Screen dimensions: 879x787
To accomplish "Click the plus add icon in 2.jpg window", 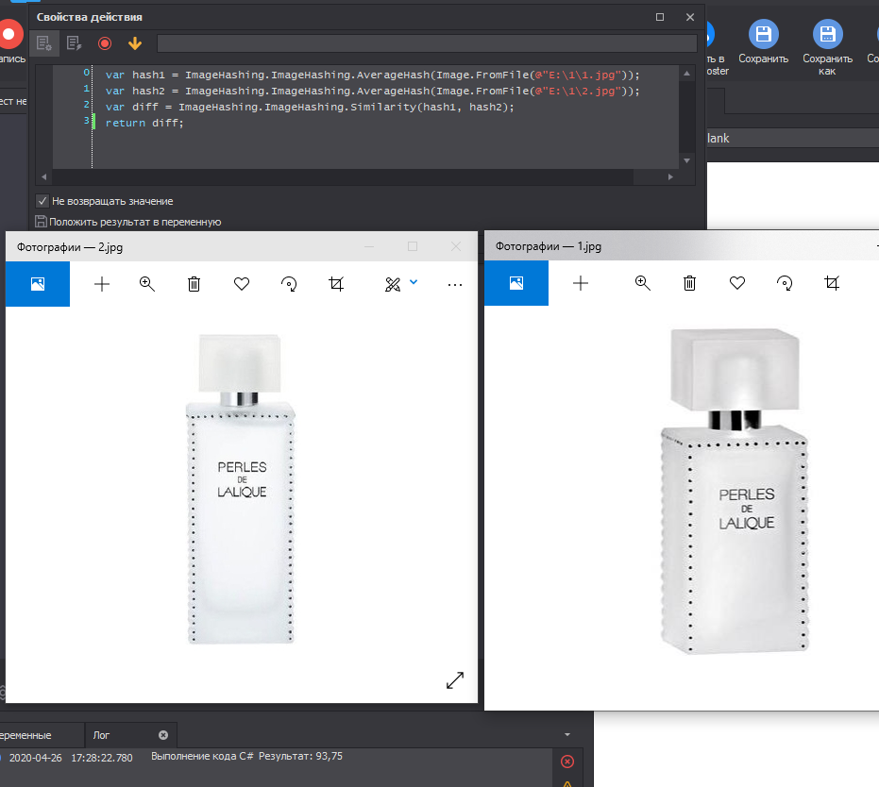I will click(x=101, y=284).
